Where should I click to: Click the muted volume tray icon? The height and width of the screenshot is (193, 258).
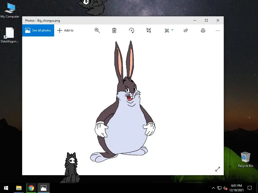[225, 188]
